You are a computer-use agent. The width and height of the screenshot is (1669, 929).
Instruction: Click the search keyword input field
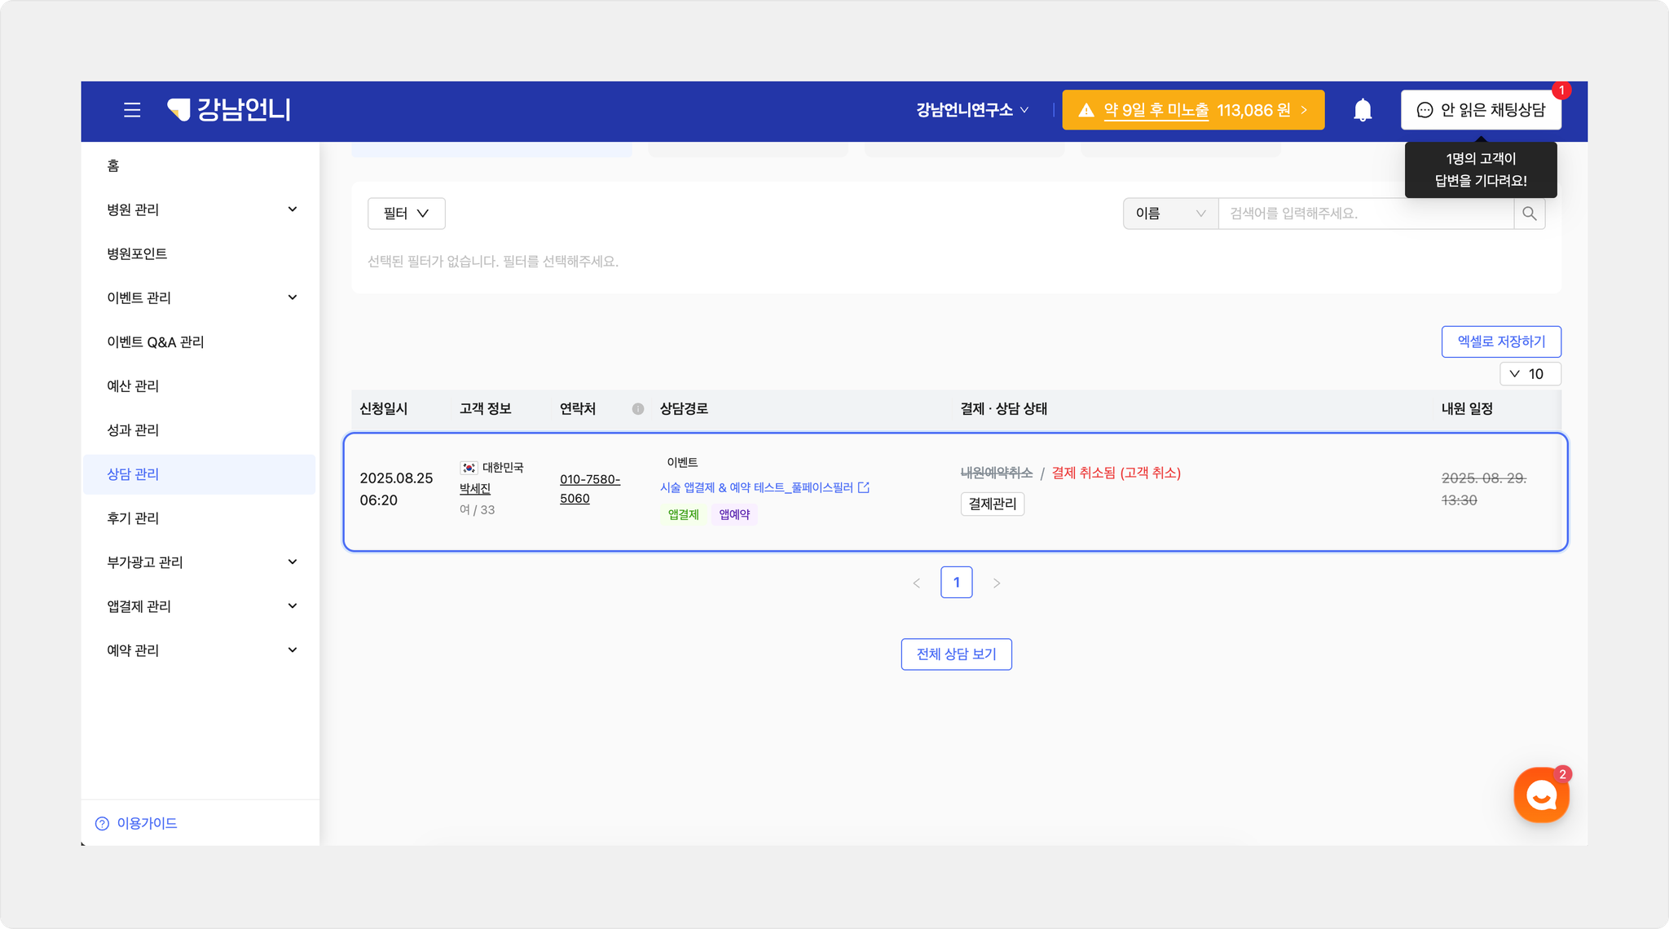pos(1365,214)
